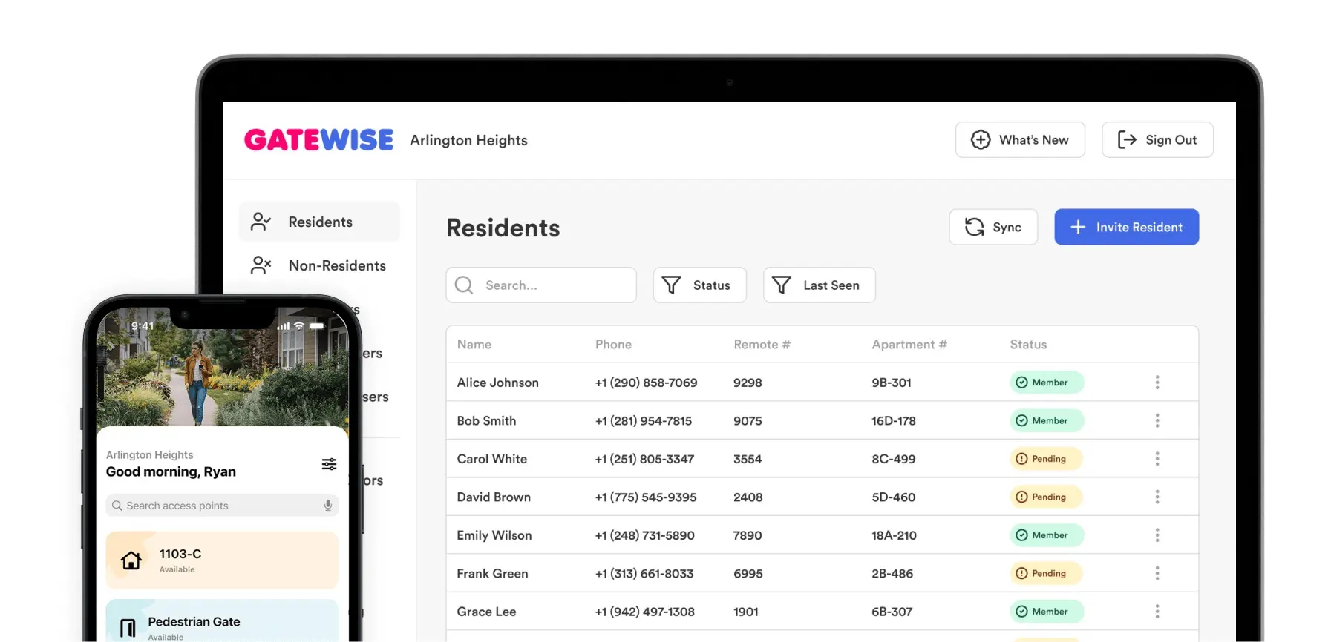Open the Non-Residents sidebar section
The image size is (1331, 642).
319,265
